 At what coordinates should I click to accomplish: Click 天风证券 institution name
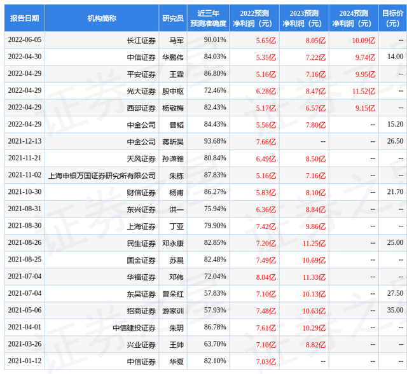141,159
